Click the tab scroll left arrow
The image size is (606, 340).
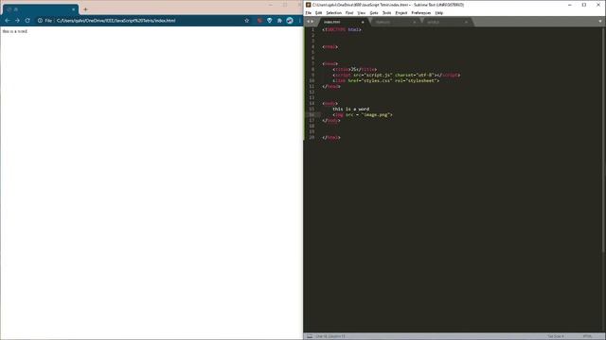coord(308,22)
